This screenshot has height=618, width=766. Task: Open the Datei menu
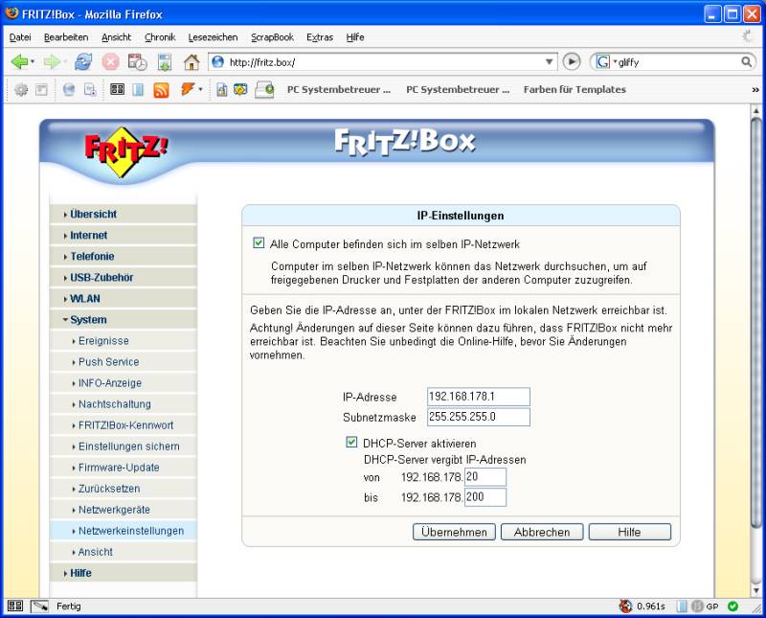pyautogui.click(x=20, y=37)
